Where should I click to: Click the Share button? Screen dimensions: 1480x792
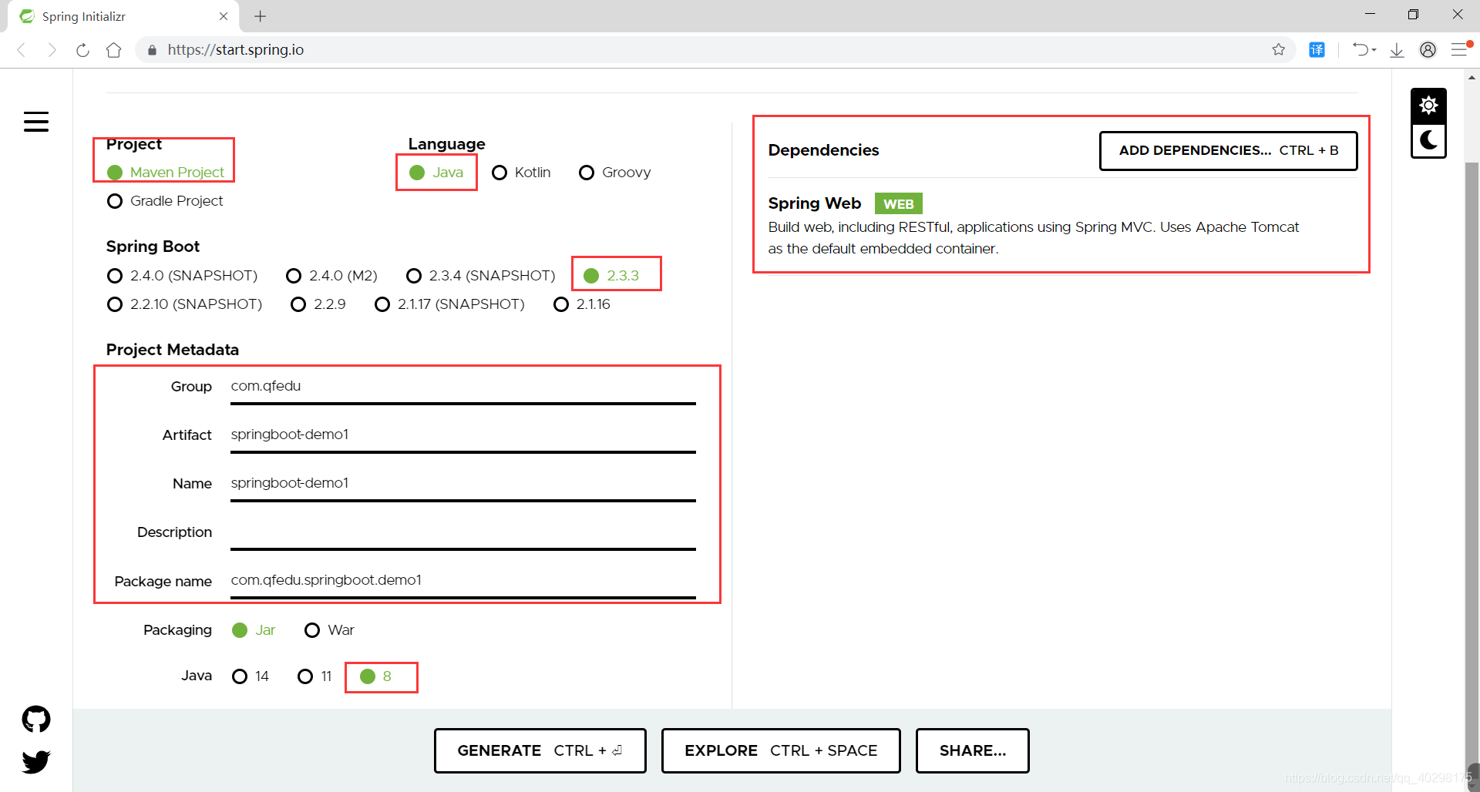(972, 750)
